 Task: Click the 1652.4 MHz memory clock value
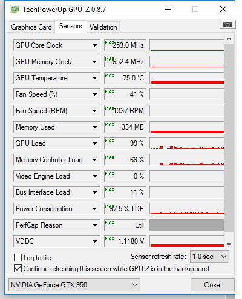(125, 62)
